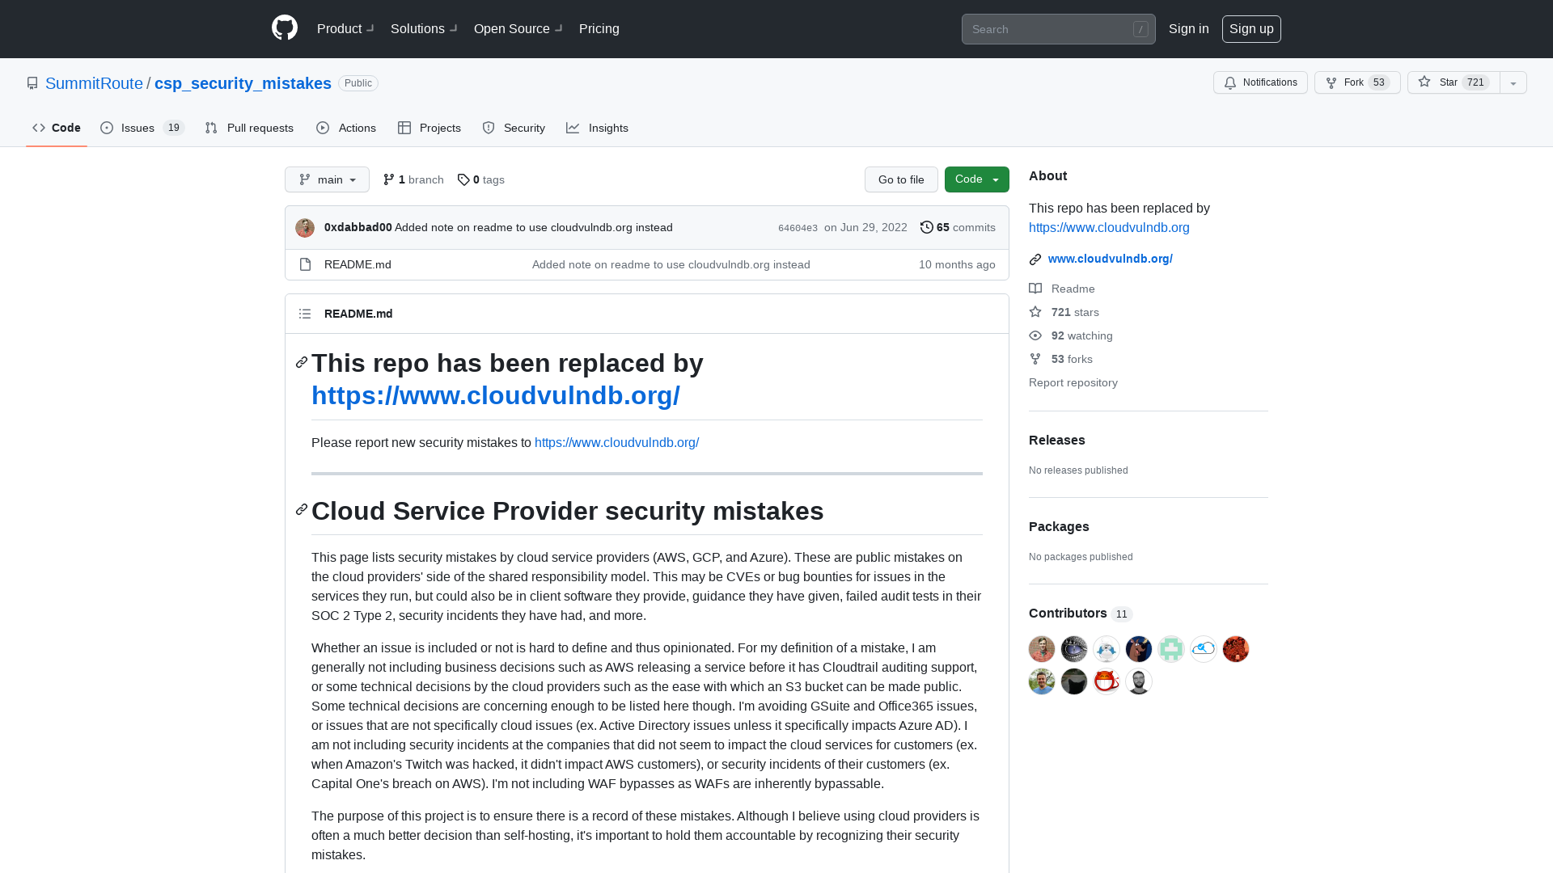Expand the star lists dropdown arrow
Viewport: 1553px width, 873px height.
point(1513,82)
